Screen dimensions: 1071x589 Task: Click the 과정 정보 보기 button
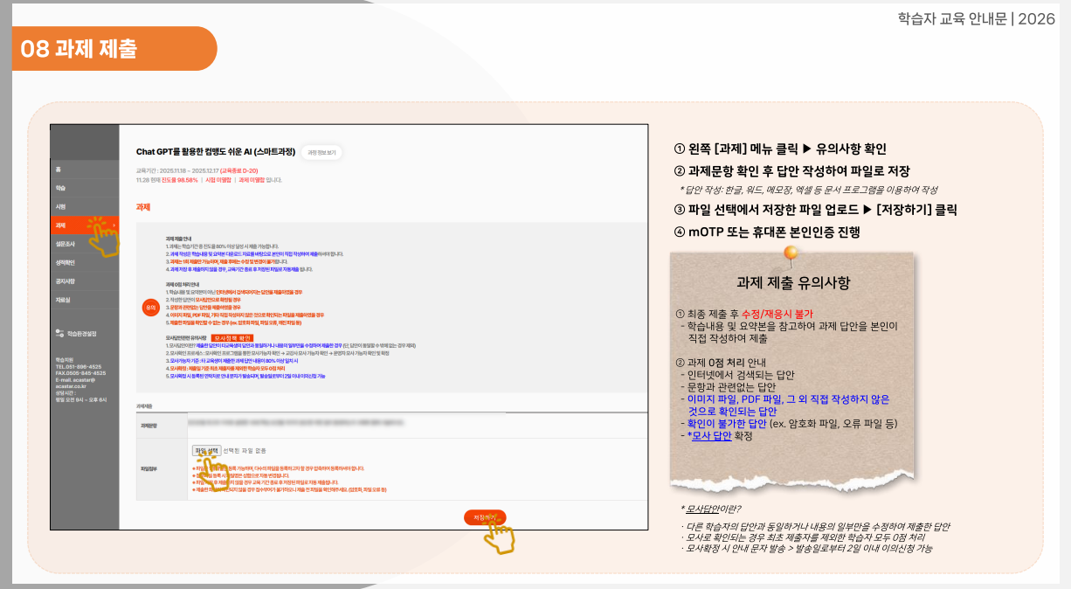click(x=321, y=152)
